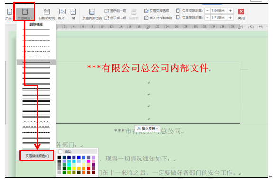Click the 页眉顶端距离 header top distance icon
The width and height of the screenshot is (273, 179).
(x=178, y=10)
